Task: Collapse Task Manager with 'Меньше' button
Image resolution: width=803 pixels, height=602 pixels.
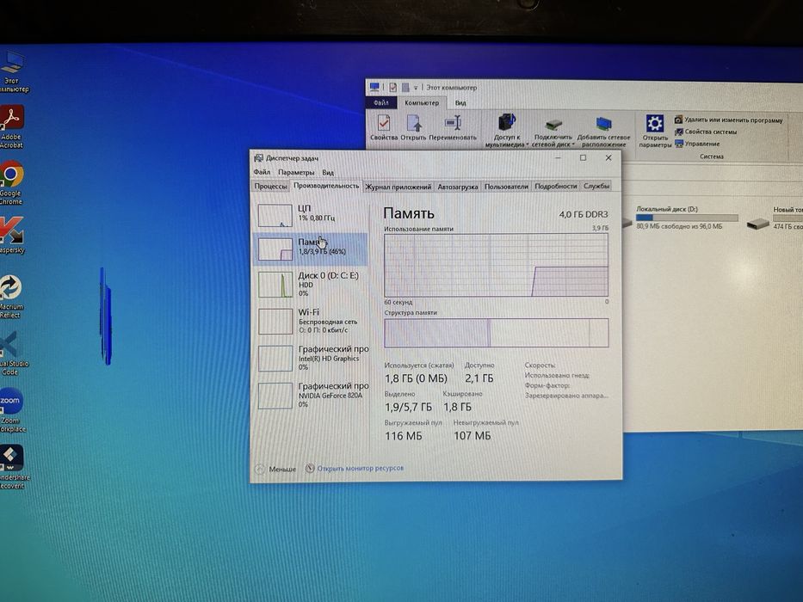Action: 275,469
